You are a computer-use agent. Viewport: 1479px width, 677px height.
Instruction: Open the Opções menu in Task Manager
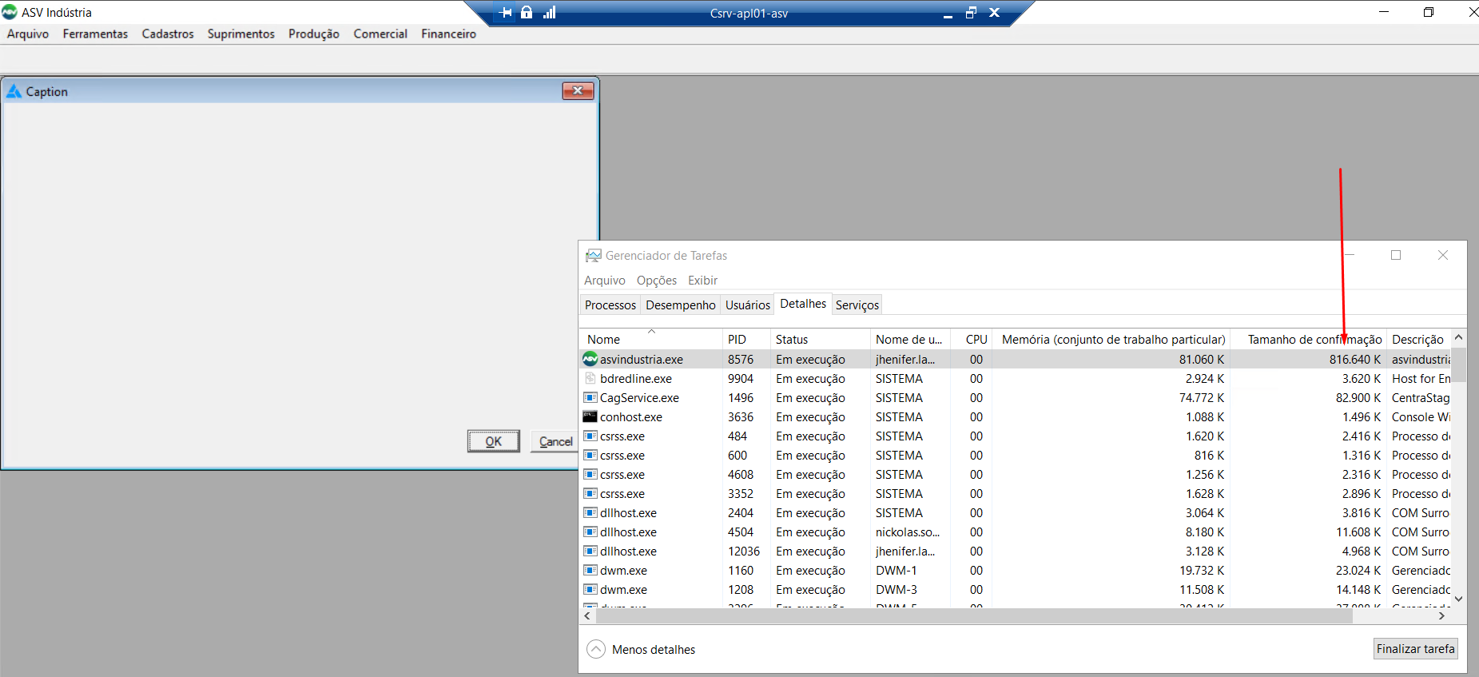pyautogui.click(x=656, y=281)
